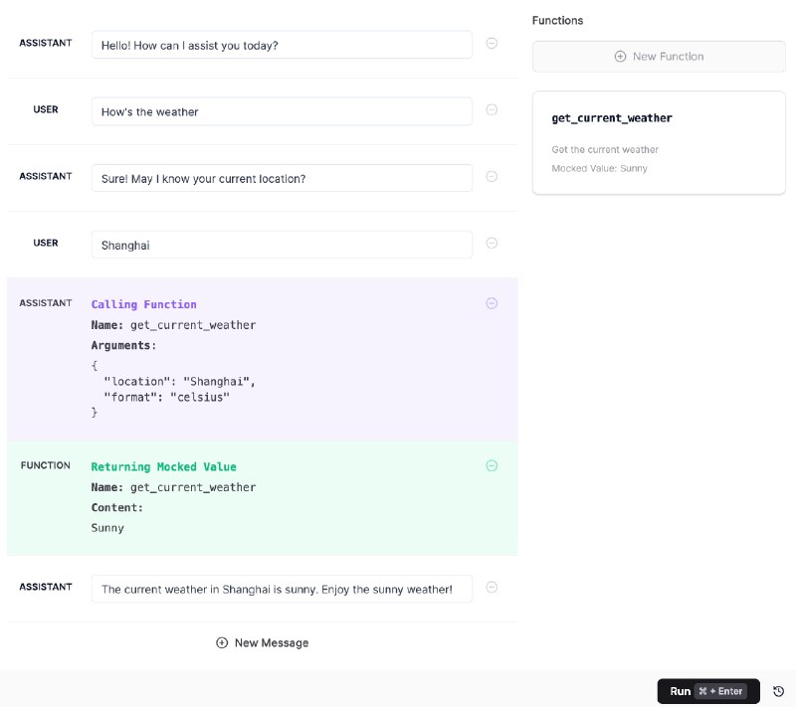Click 'Get the current weather' description
796x707 pixels.
click(605, 149)
